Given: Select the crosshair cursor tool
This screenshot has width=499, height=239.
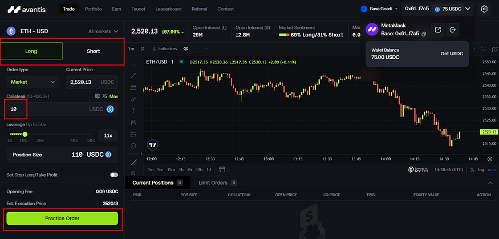Looking at the screenshot, I should click(x=133, y=64).
